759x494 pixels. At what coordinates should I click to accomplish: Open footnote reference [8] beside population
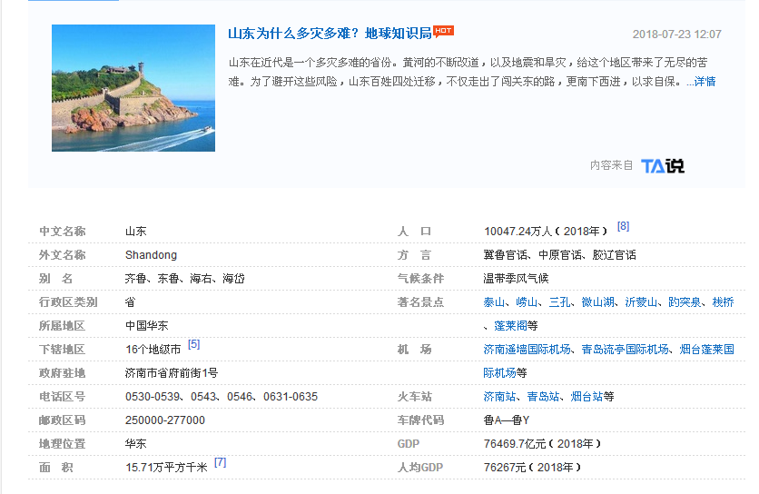623,226
